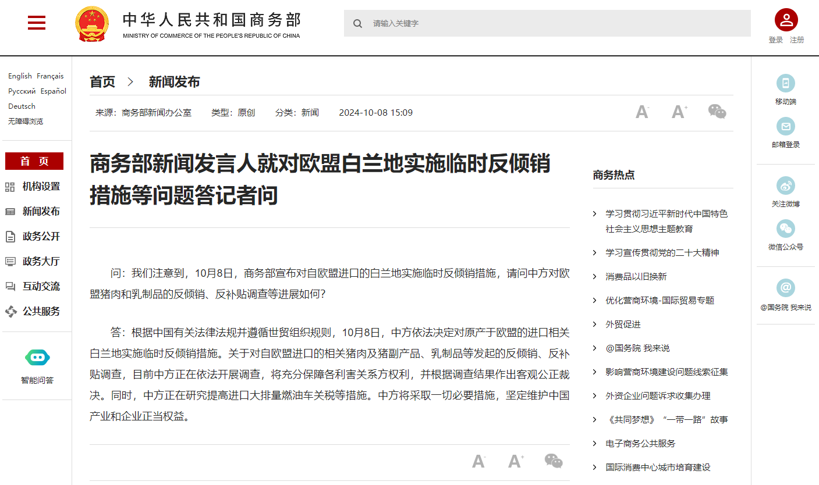Open 公共服务 in sidebar menu
The width and height of the screenshot is (819, 485).
41,312
